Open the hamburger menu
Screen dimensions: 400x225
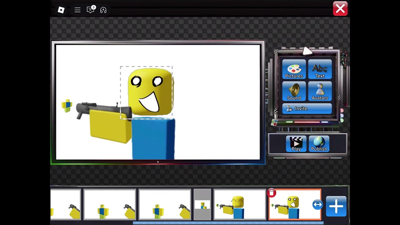(x=77, y=10)
